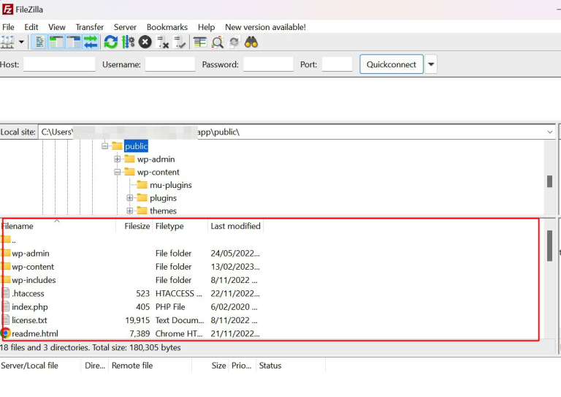Open the directory listing filters icon
This screenshot has height=397, width=561.
[199, 42]
